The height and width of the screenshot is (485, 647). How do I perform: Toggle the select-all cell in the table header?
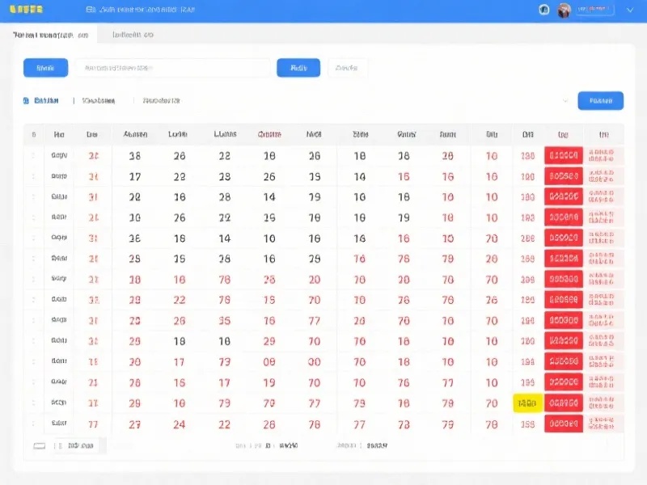[33, 135]
